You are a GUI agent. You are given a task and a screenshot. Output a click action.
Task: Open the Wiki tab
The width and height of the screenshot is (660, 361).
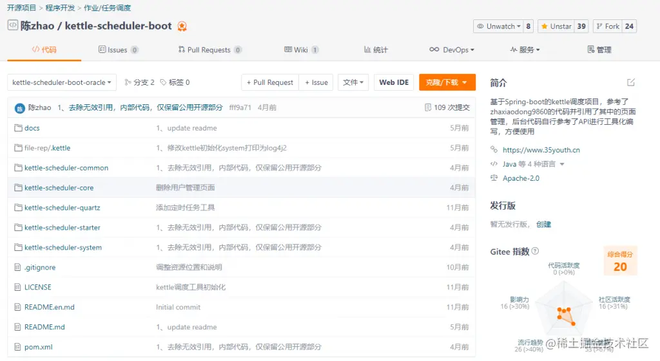(302, 50)
